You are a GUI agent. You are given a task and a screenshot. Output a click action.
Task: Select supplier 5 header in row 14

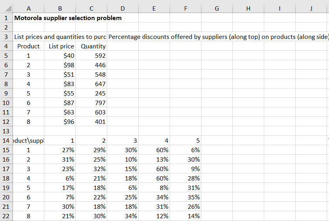pos(185,140)
